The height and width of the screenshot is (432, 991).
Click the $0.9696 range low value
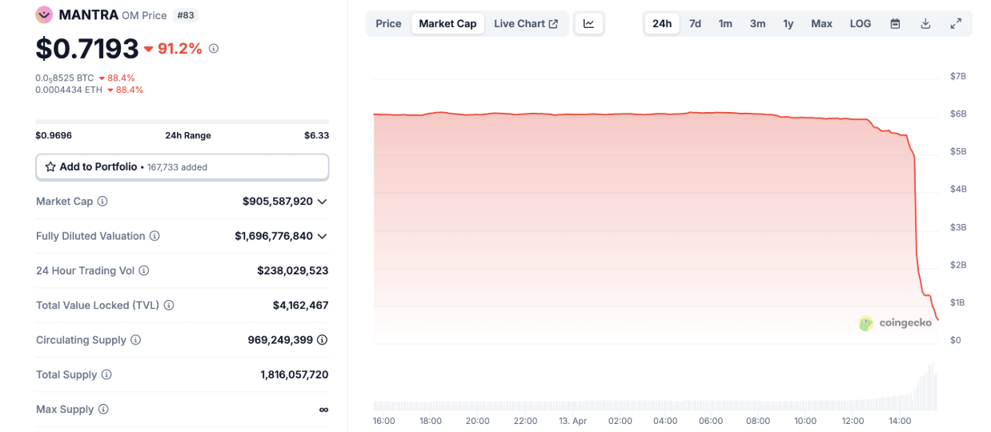click(54, 135)
